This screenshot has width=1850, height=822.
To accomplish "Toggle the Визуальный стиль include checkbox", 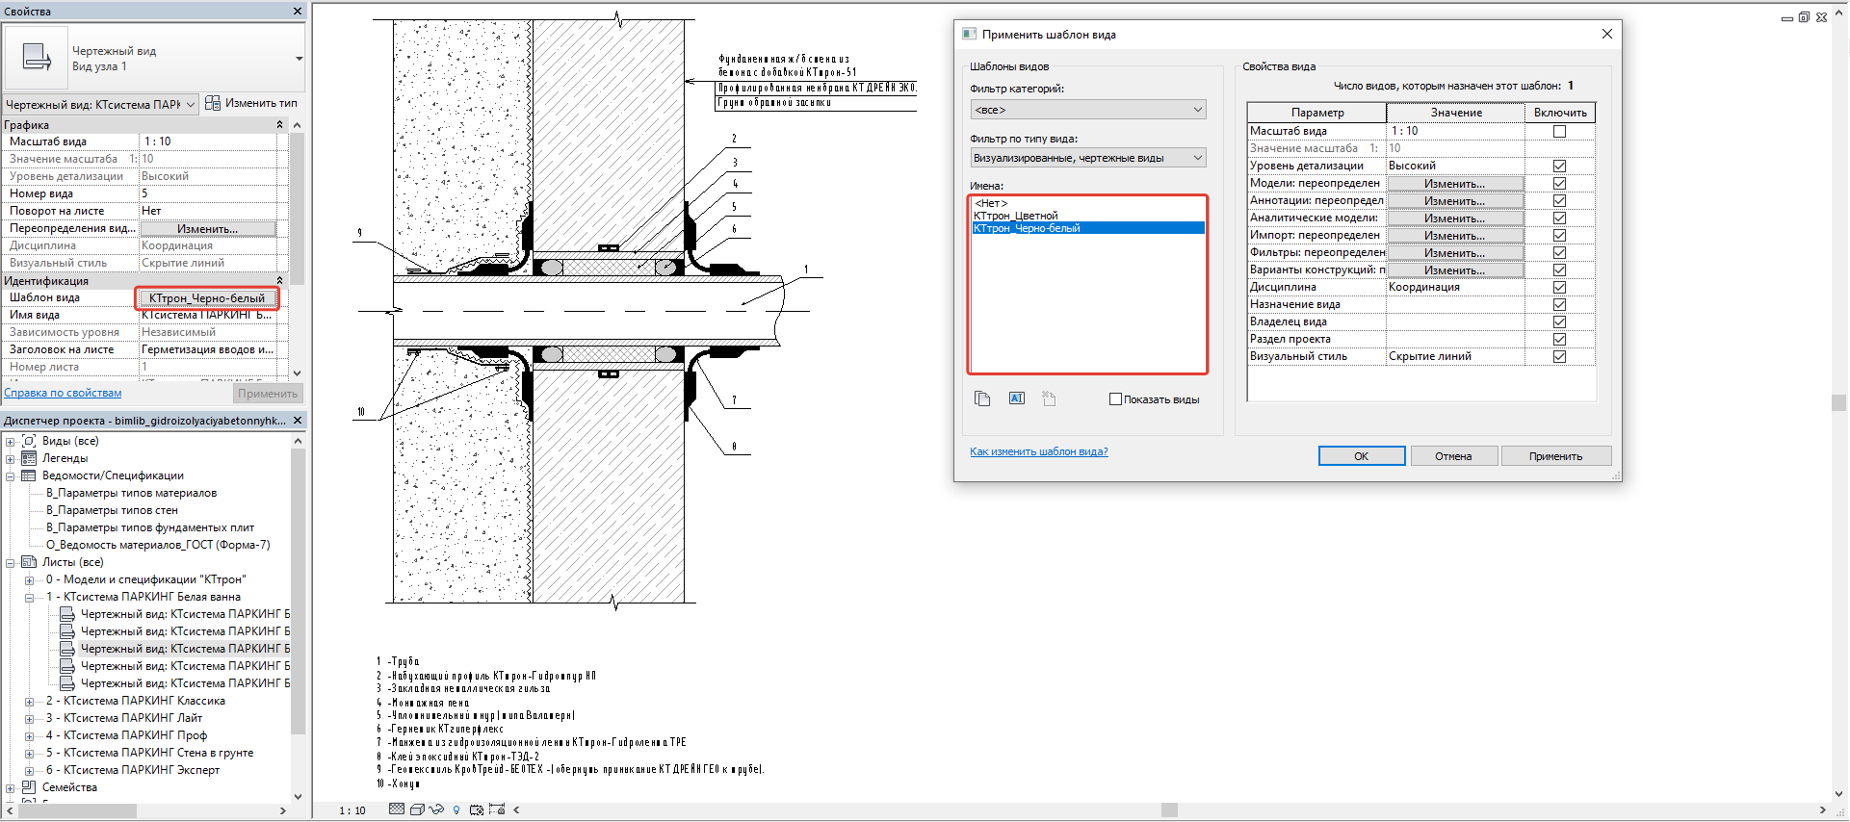I will point(1559,356).
